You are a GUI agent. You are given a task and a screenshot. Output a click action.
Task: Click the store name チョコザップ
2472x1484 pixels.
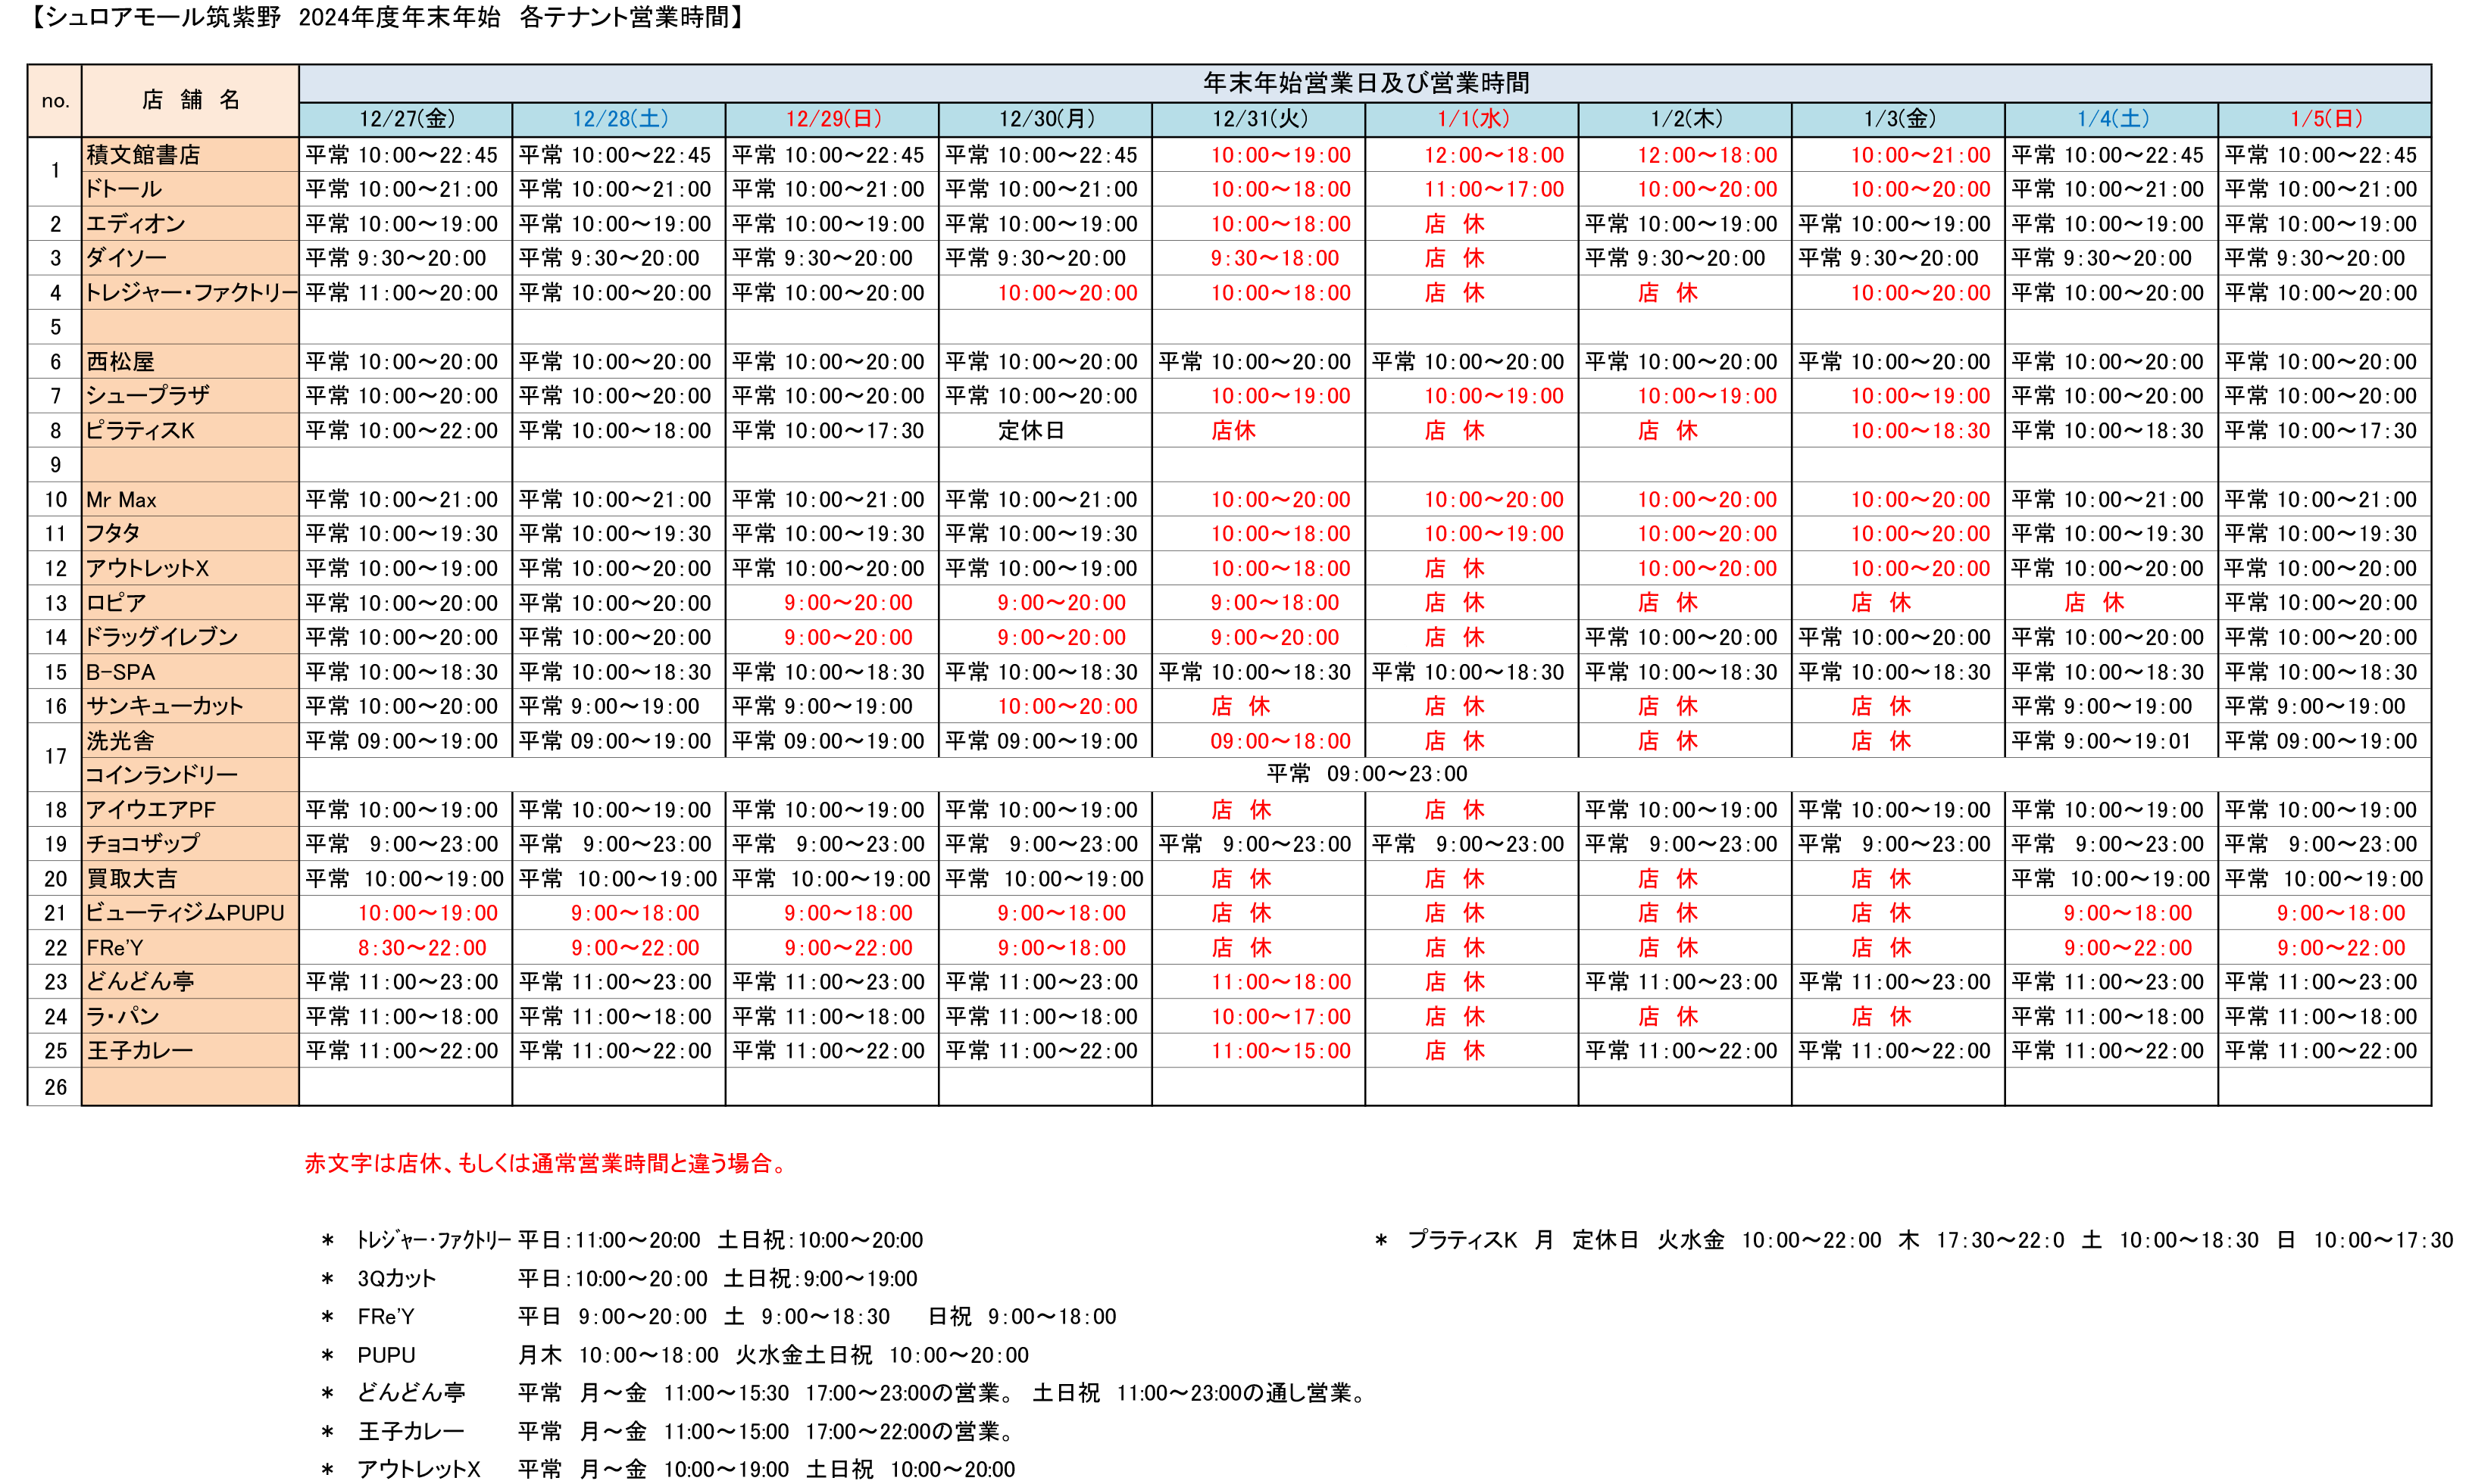[143, 844]
